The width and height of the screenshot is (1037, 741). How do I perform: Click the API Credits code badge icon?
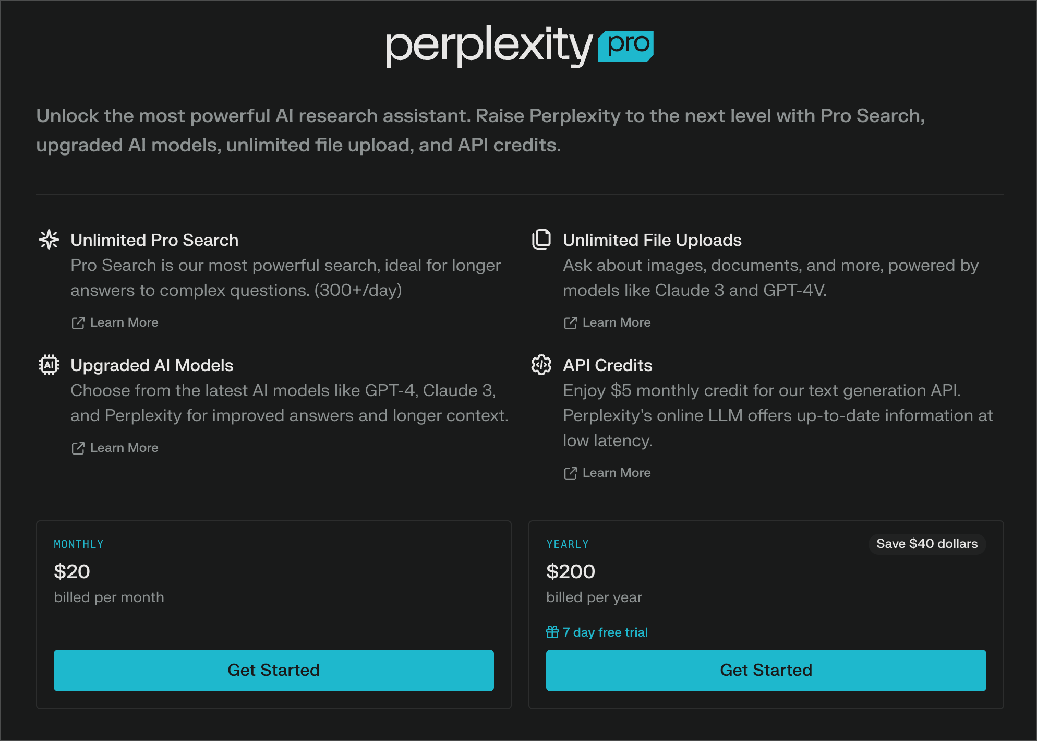(x=541, y=365)
